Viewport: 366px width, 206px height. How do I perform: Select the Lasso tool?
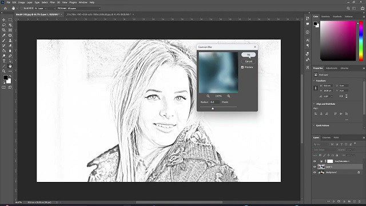pyautogui.click(x=4, y=25)
